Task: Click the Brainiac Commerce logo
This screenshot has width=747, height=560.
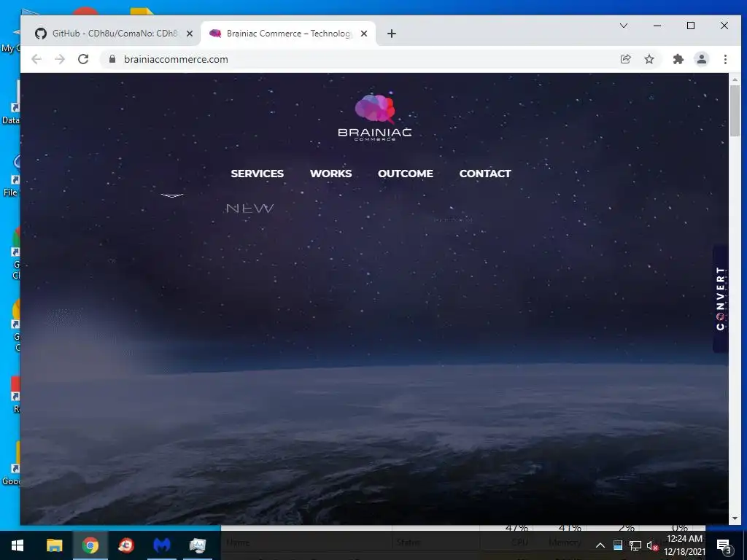Action: click(x=374, y=117)
